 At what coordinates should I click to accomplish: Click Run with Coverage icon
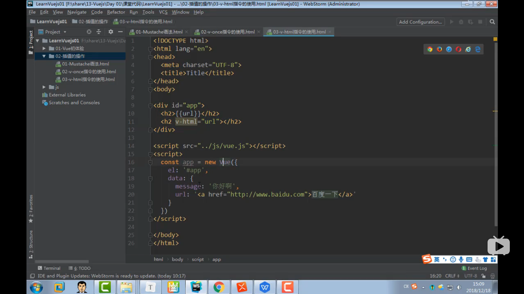click(x=470, y=22)
